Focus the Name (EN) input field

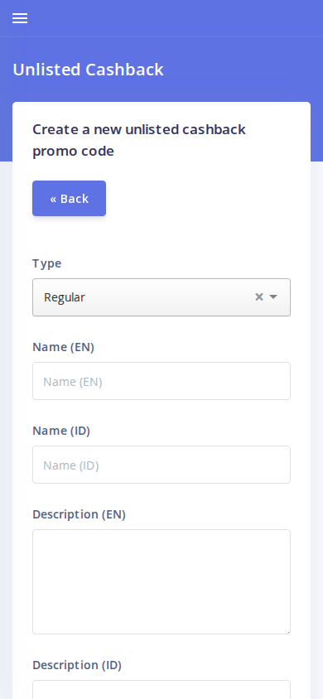tap(161, 381)
